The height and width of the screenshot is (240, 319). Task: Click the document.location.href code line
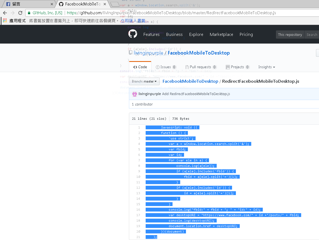tap(203, 226)
